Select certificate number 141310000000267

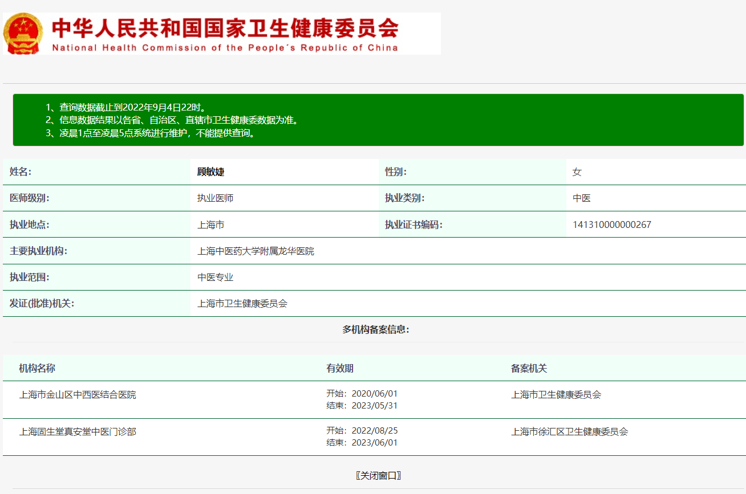click(x=612, y=224)
